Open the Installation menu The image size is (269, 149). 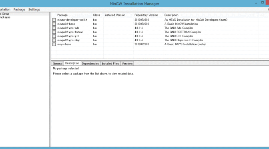[5, 10]
